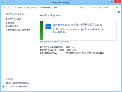Open インストールされた更新プログラム
Viewport: 122px width, 92px height.
(x=17, y=83)
